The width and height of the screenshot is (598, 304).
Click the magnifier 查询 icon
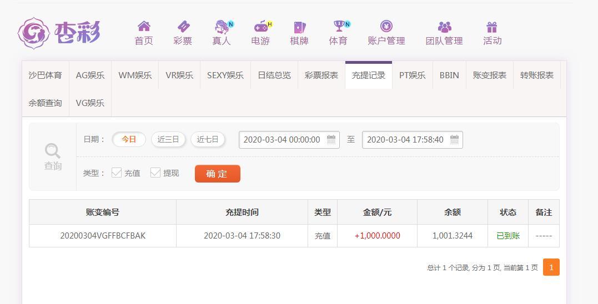click(52, 150)
